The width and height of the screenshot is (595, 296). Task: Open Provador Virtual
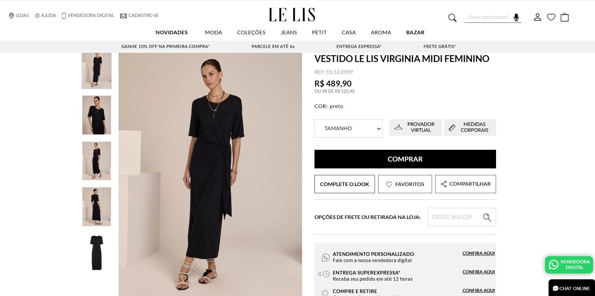416,127
